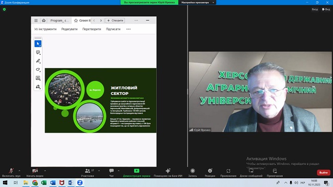Open the Перетворити menu
The width and height of the screenshot is (333, 187).
(92, 29)
